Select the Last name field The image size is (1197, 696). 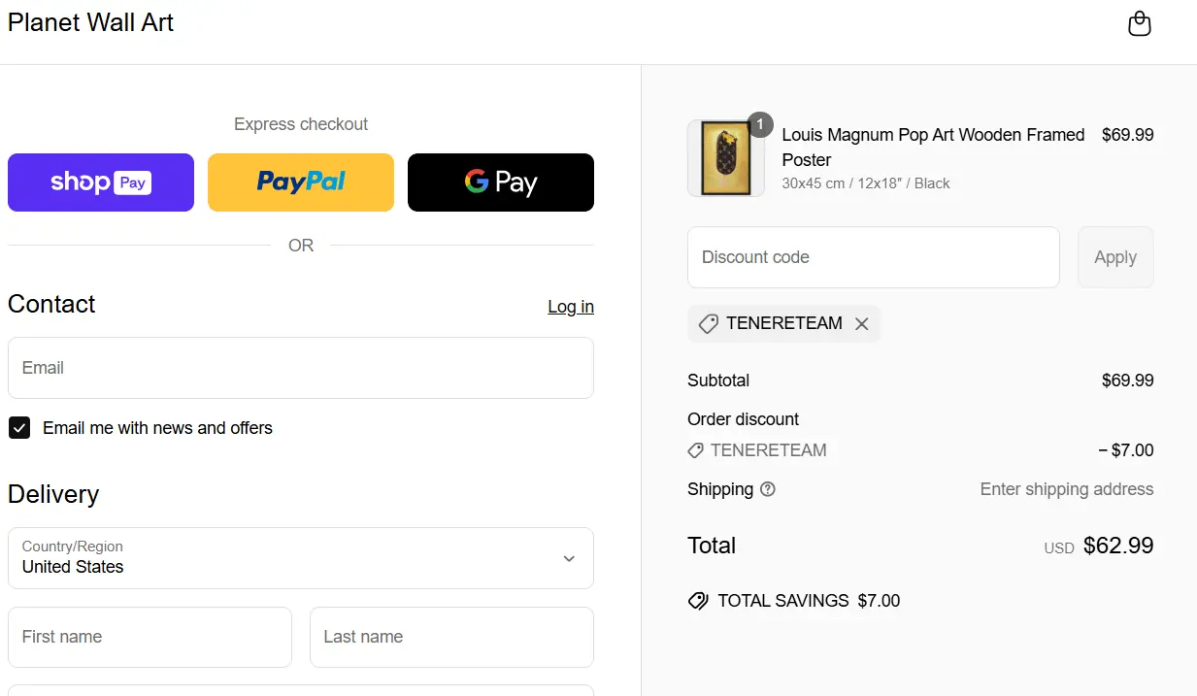click(x=451, y=637)
